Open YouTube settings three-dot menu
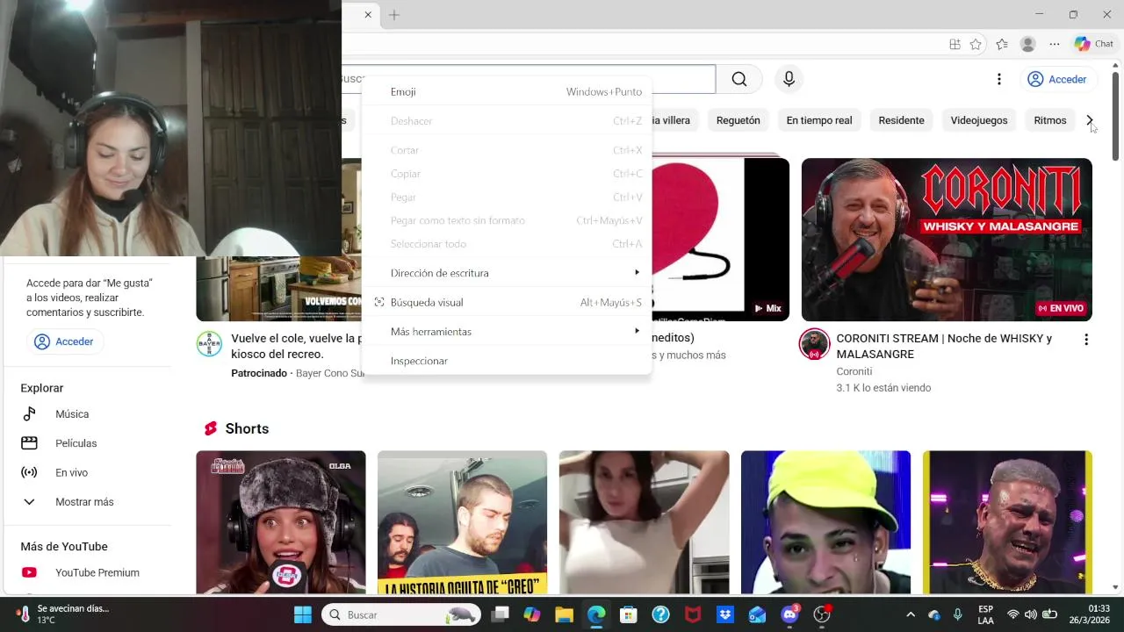1124x632 pixels. (x=998, y=79)
